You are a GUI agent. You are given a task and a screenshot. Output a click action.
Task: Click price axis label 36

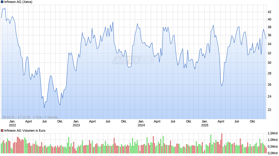click(270, 35)
